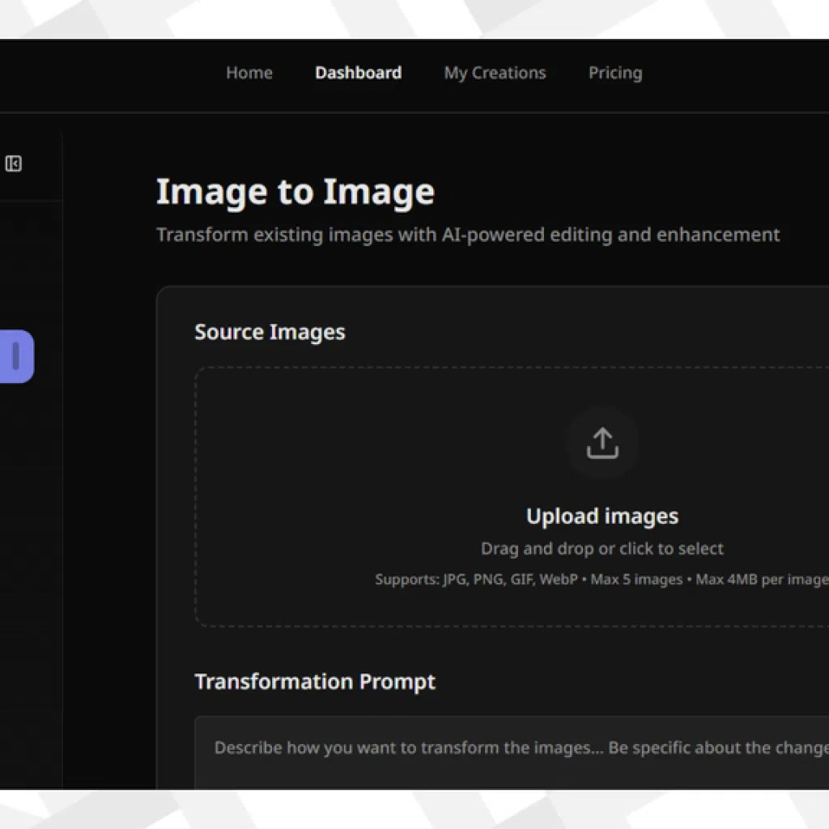Open My Creations from the navigation bar

point(494,72)
